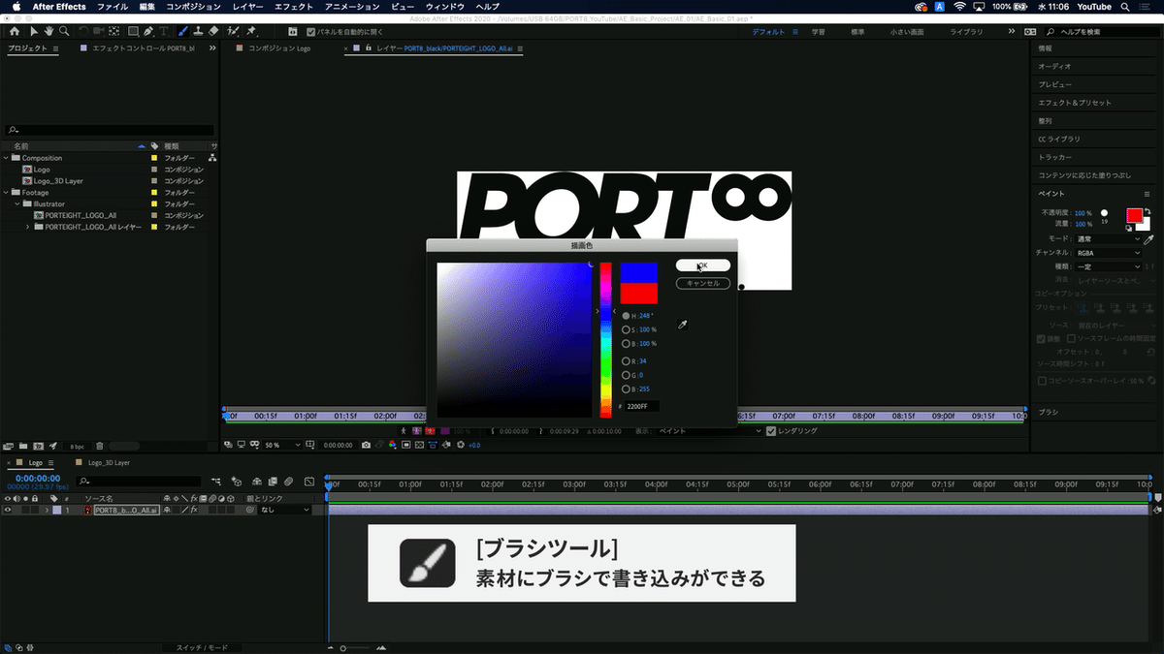Click the trash icon in Project panel
This screenshot has width=1164, height=654.
coord(99,446)
